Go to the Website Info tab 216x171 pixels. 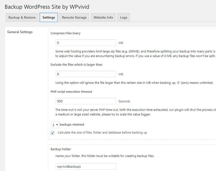tap(103, 18)
